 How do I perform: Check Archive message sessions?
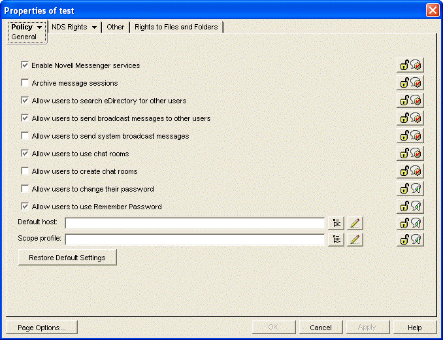point(25,83)
